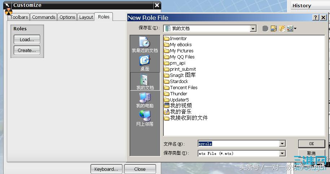330x174 pixels.
Task: Select the Tencent Files folder
Action: pos(184,87)
